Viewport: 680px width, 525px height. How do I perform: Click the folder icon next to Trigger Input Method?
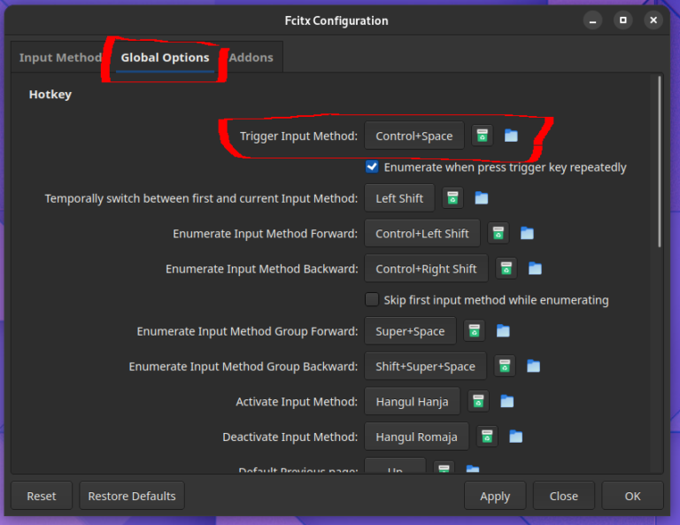511,135
